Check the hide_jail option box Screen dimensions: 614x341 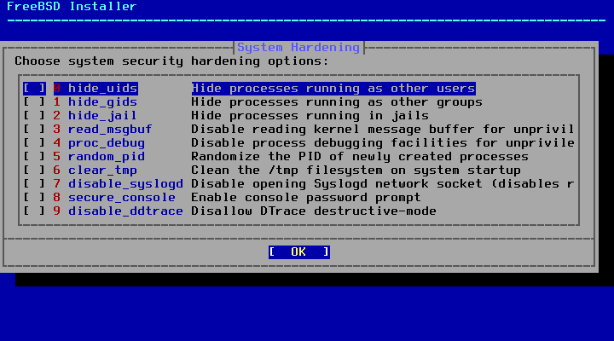coord(34,116)
